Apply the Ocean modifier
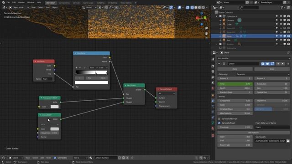This screenshot has width=292, height=164. tap(235, 69)
